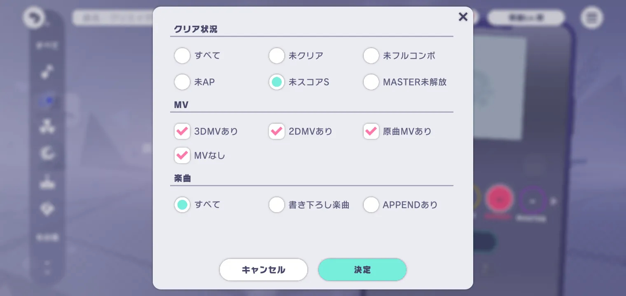Select MASTER未解放 filter option
The image size is (626, 296).
click(x=371, y=82)
